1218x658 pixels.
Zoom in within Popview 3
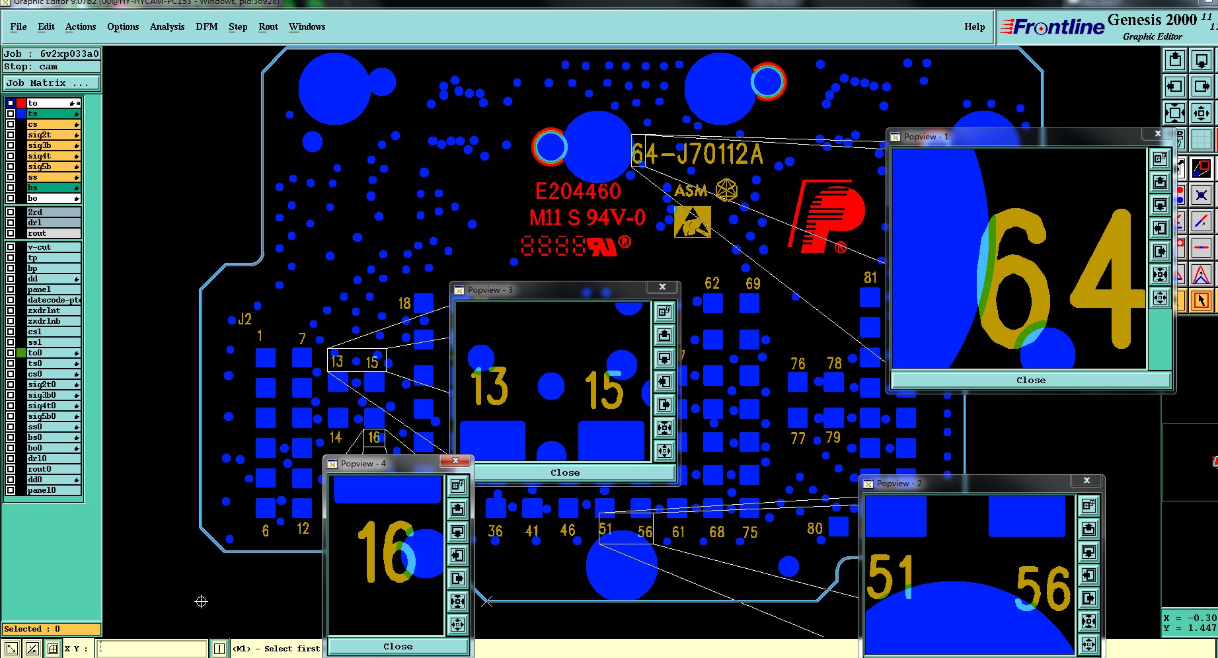[664, 427]
